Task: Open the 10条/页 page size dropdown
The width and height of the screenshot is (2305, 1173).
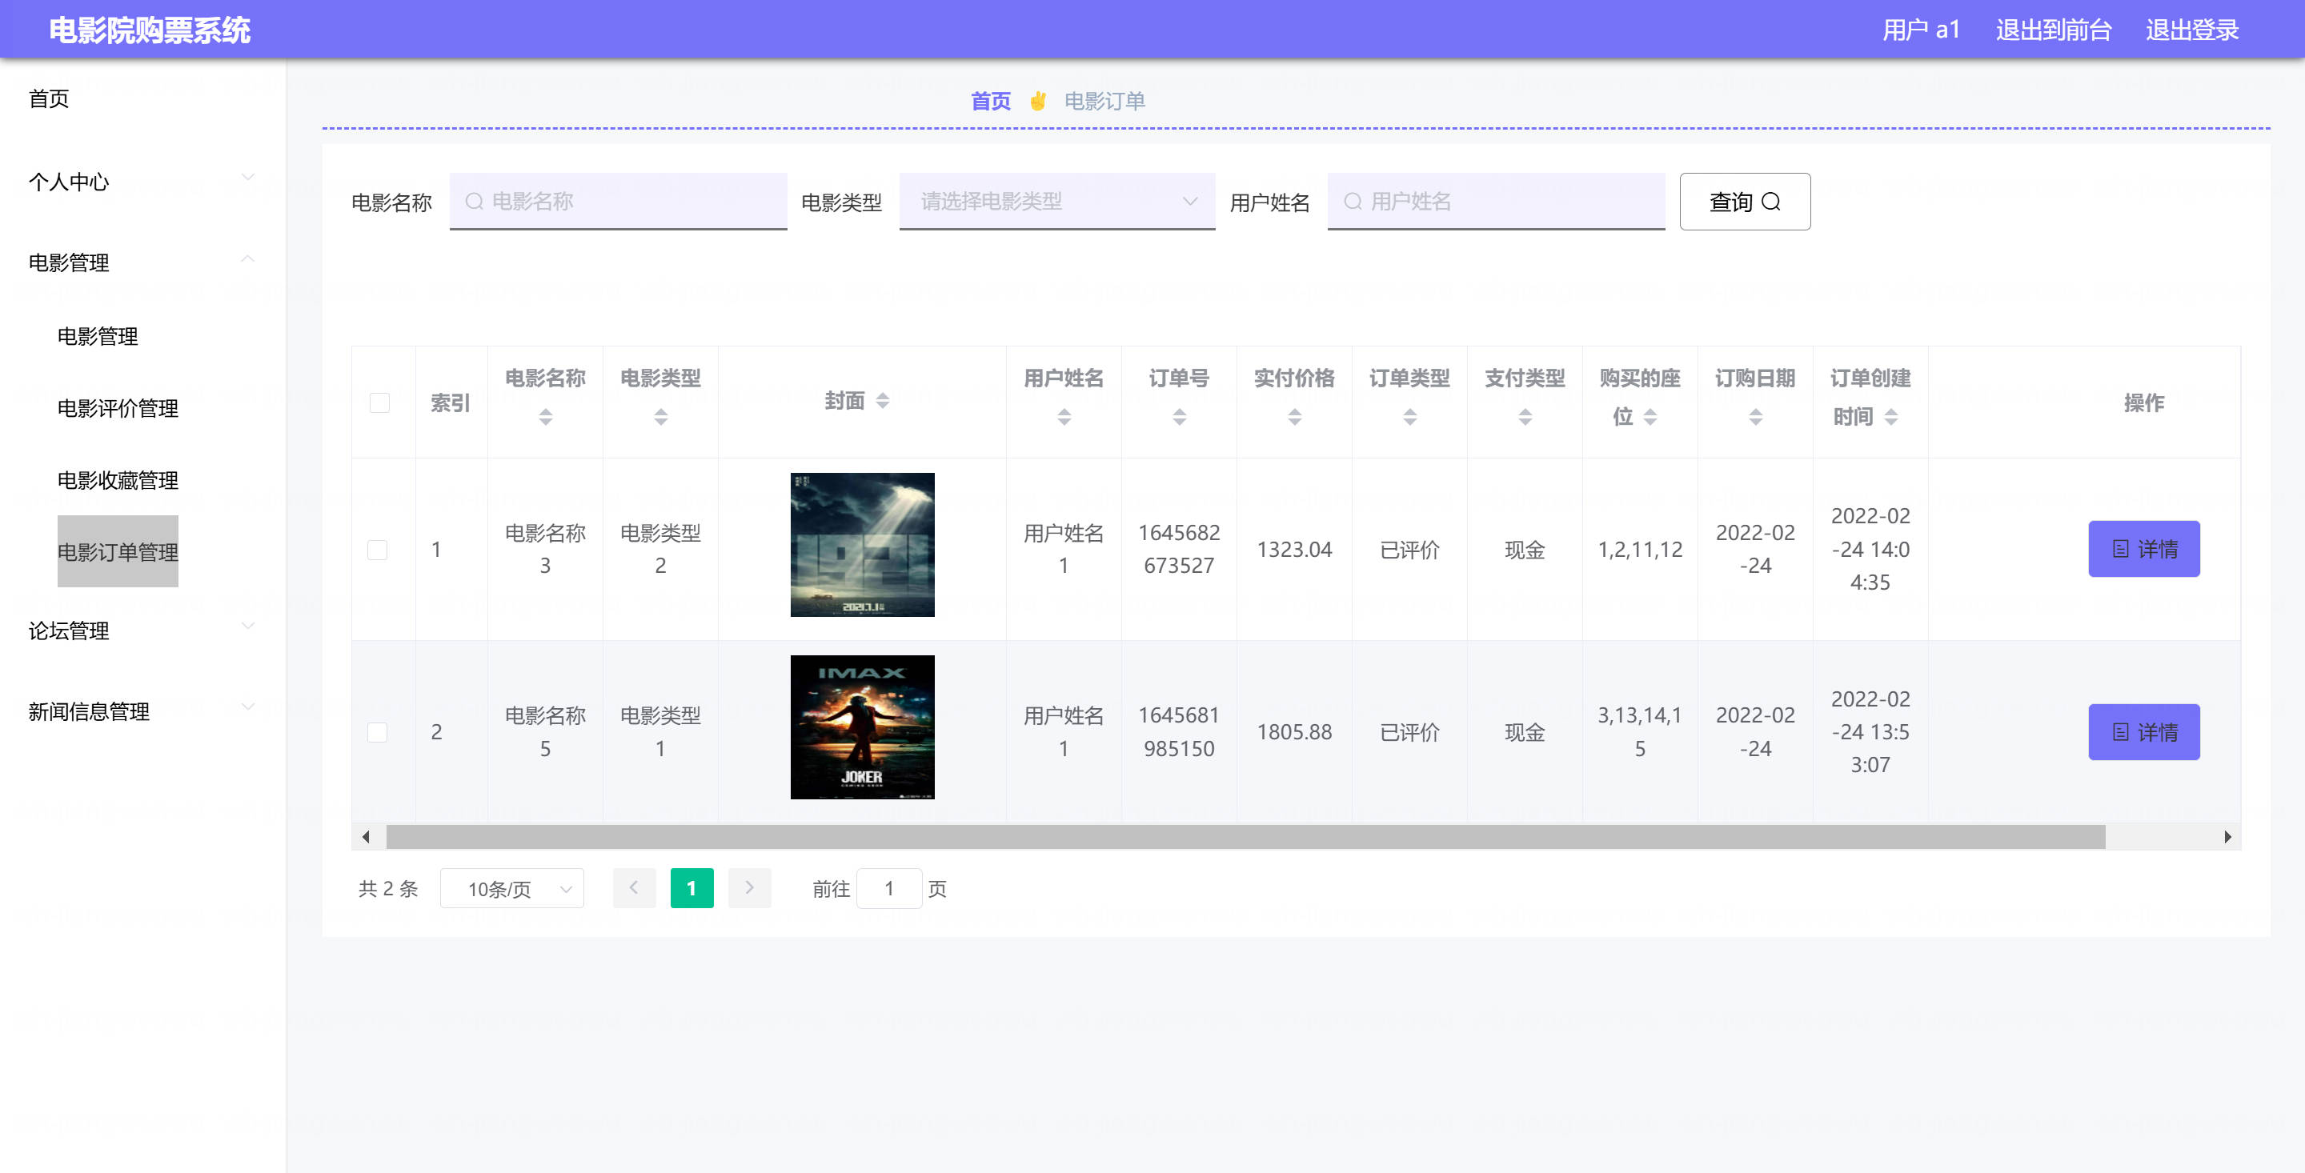Action: (512, 888)
